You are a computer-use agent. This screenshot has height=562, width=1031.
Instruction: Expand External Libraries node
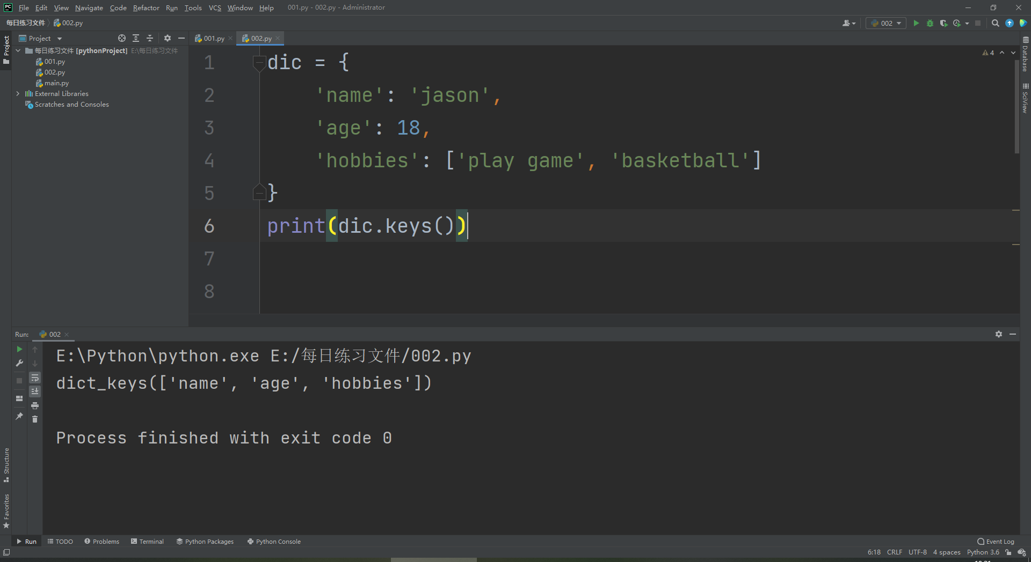(x=18, y=93)
